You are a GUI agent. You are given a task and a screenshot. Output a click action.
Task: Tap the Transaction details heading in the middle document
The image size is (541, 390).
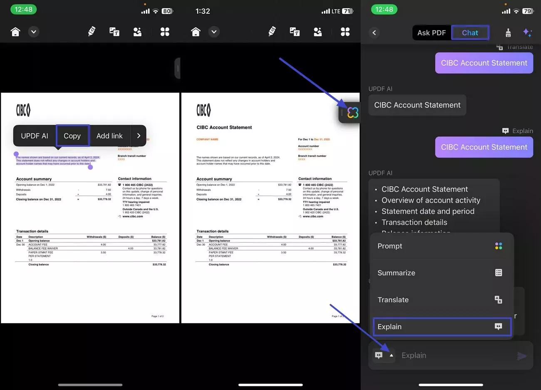click(x=212, y=232)
